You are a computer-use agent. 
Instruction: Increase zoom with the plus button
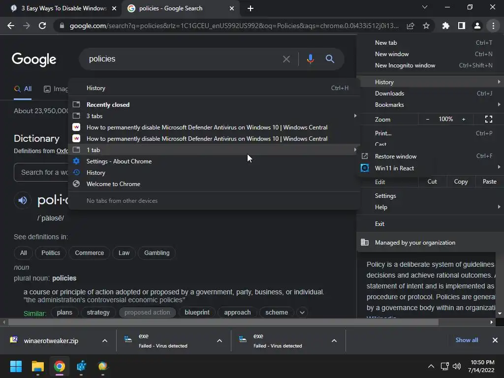click(464, 119)
